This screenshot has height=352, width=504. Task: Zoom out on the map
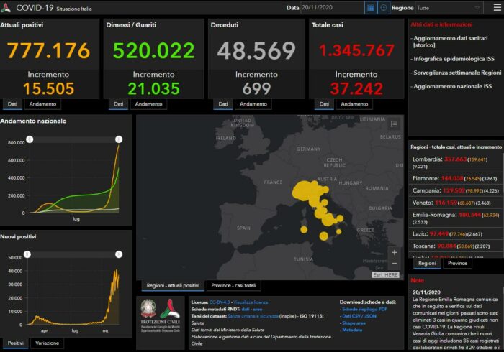393,264
